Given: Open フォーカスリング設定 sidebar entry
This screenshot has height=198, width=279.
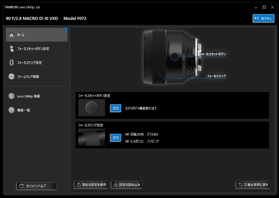Looking at the screenshot, I should click(29, 63).
